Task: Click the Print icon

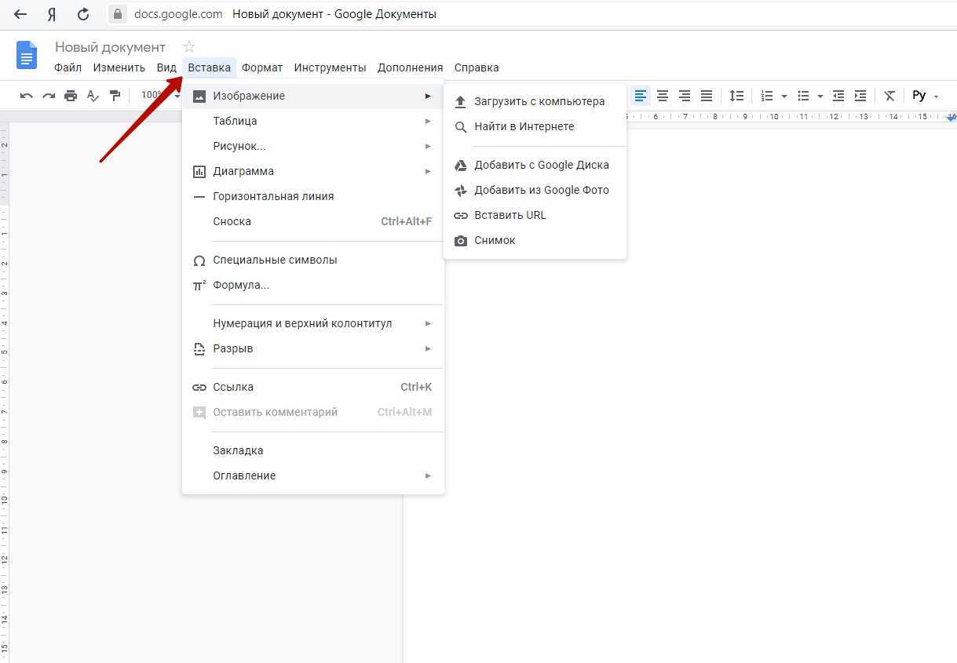Action: click(x=71, y=96)
